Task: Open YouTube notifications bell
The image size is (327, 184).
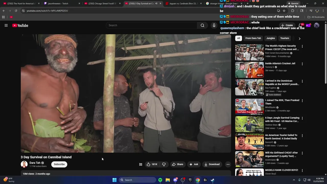Action: tap(300, 25)
